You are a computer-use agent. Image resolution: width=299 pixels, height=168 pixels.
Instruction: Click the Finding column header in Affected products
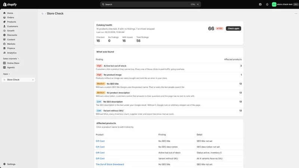click(x=162, y=135)
